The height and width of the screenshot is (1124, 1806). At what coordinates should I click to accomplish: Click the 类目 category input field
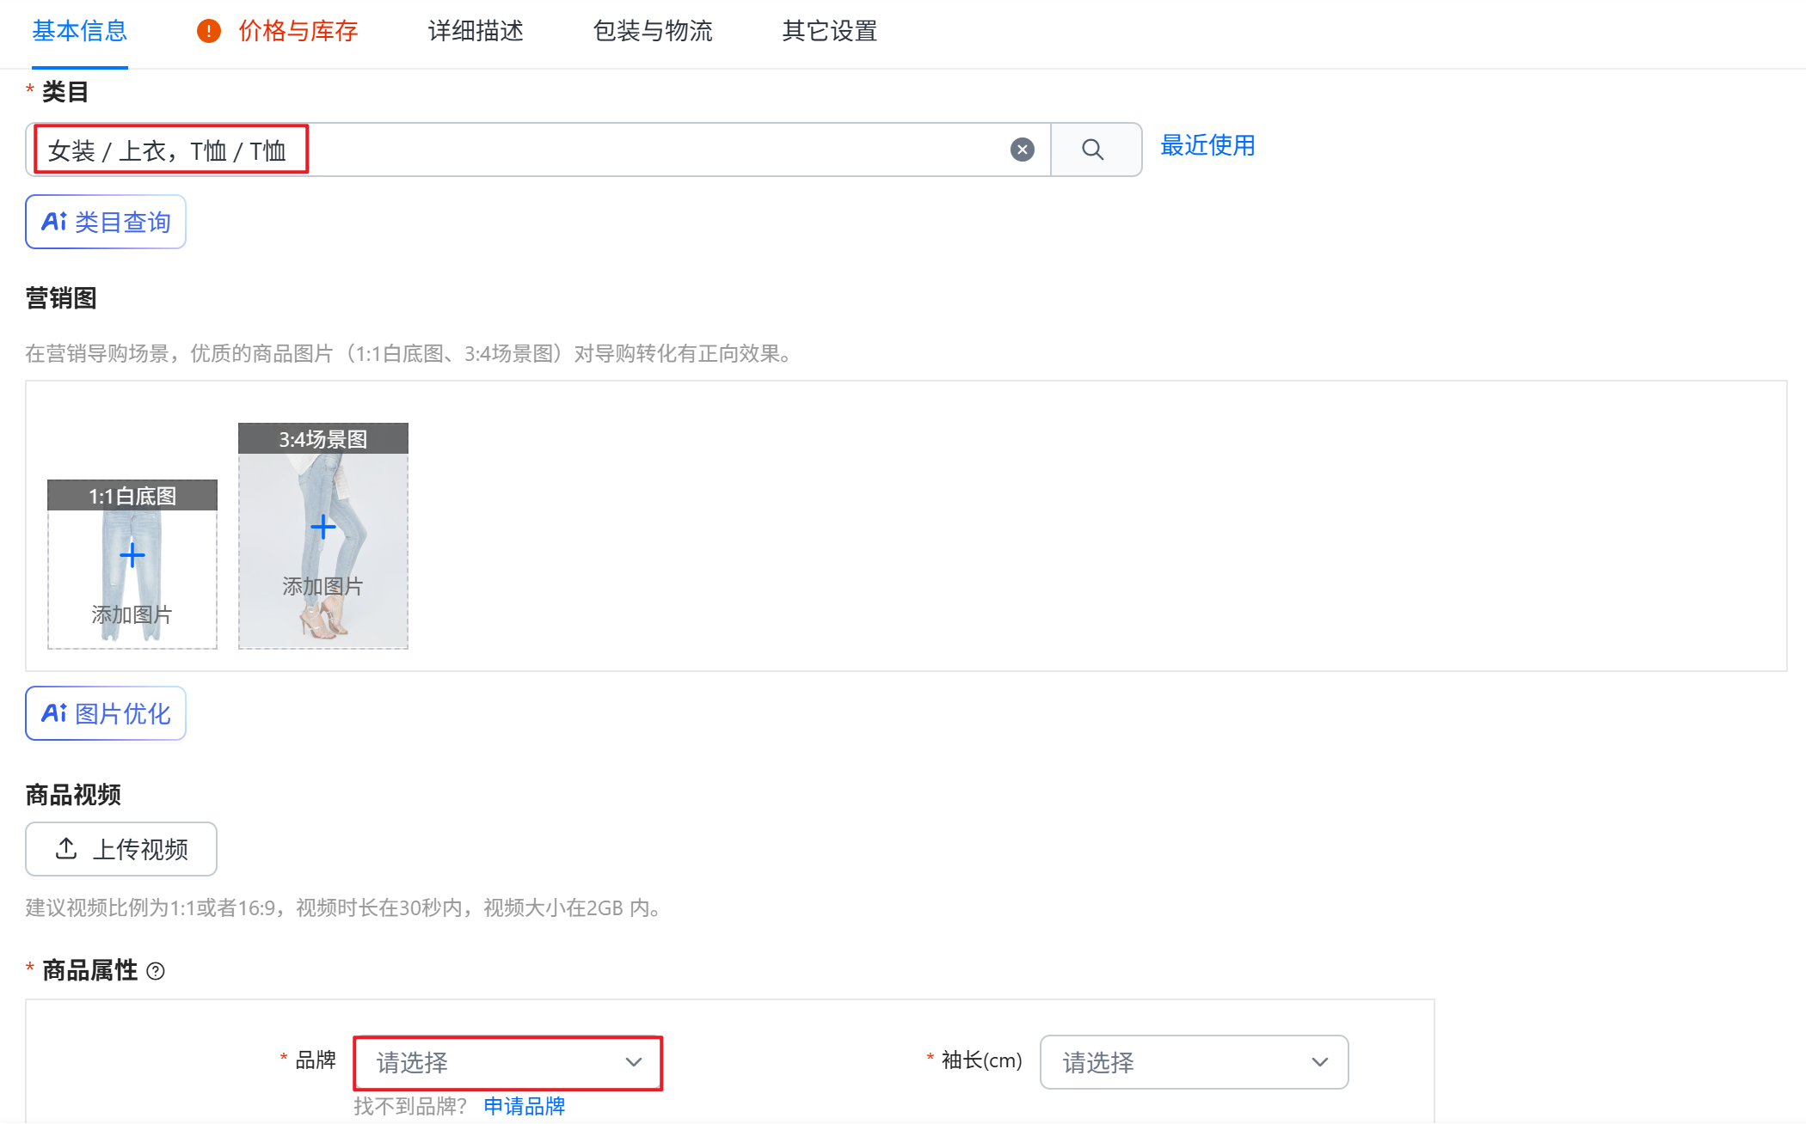pyautogui.click(x=602, y=150)
